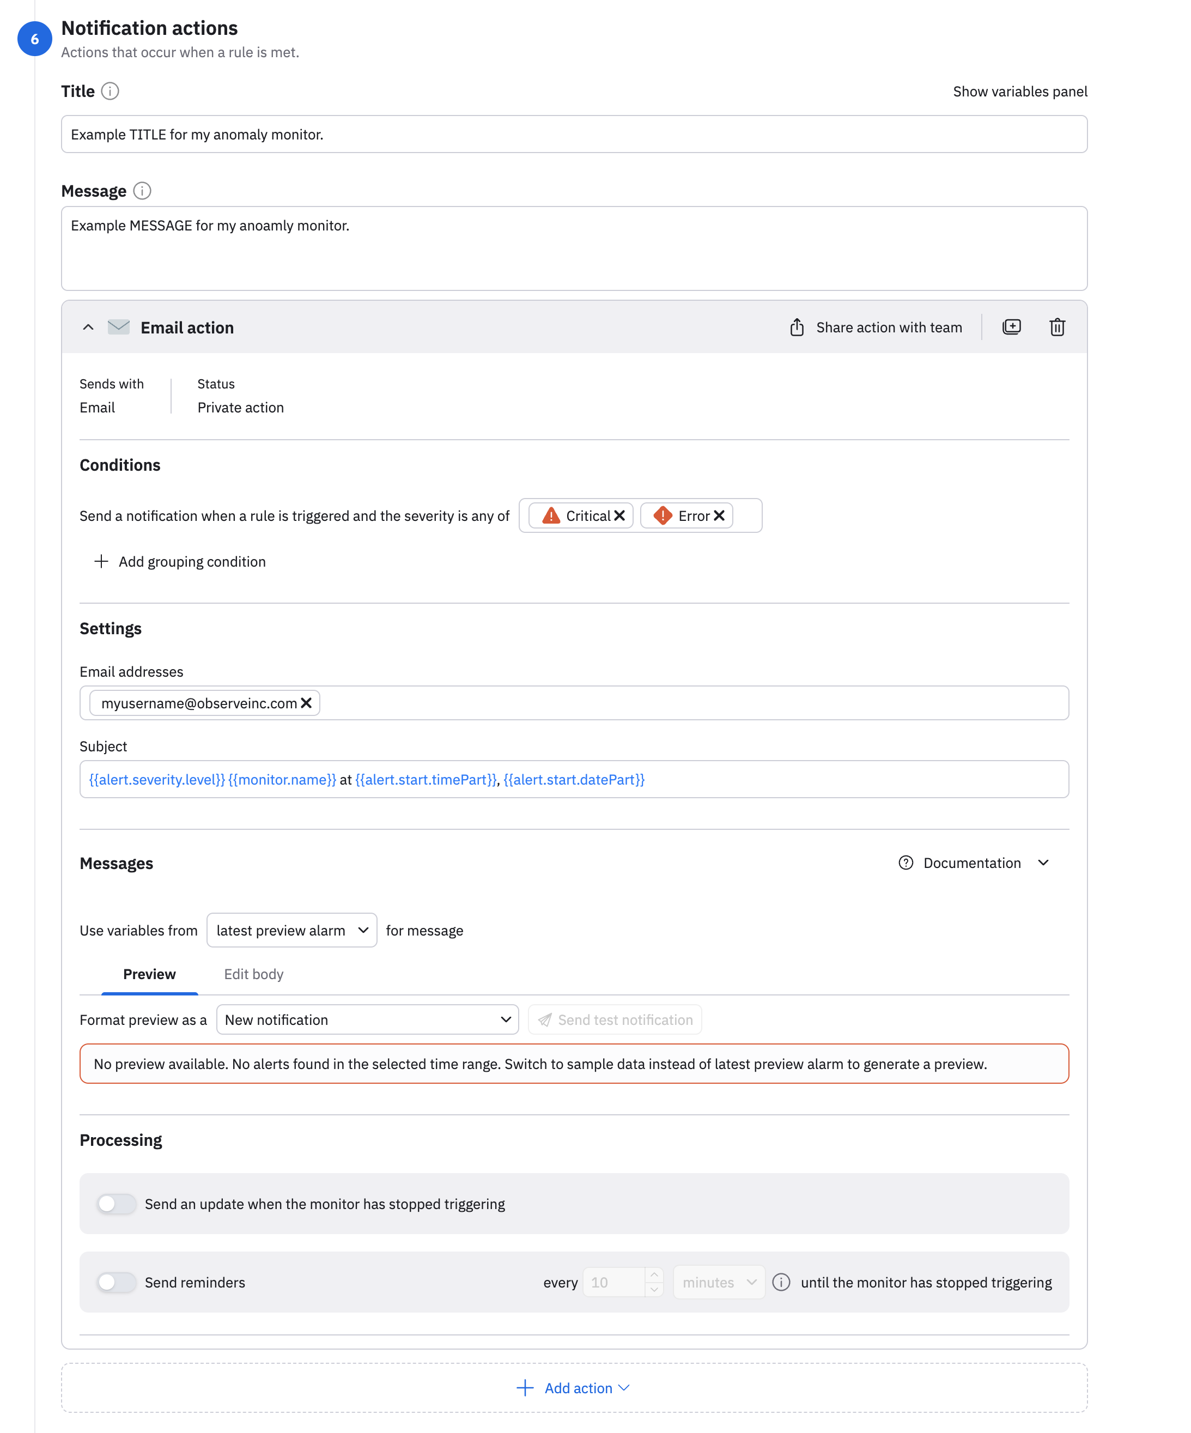
Task: Click the Title info icon
Action: coord(110,91)
